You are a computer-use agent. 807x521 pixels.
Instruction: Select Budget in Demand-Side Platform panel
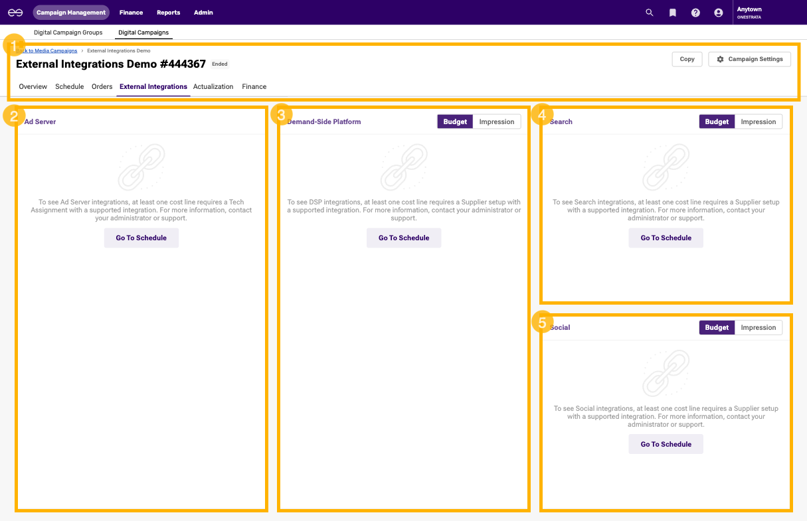coord(455,121)
